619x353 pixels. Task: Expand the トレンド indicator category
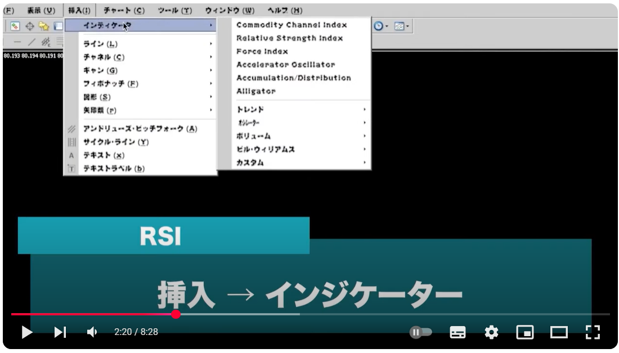click(301, 110)
